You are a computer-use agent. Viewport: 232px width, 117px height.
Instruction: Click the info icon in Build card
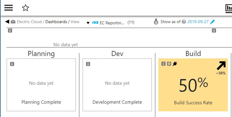(x=163, y=64)
